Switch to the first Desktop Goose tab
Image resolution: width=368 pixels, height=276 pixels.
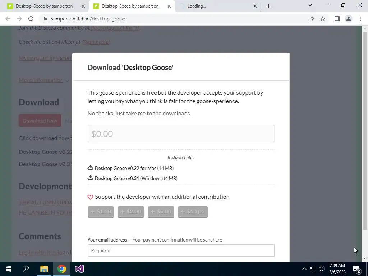pos(44,6)
